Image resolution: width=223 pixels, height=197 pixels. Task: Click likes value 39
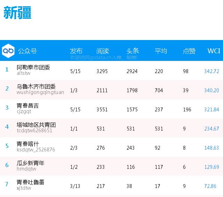tap(186, 90)
